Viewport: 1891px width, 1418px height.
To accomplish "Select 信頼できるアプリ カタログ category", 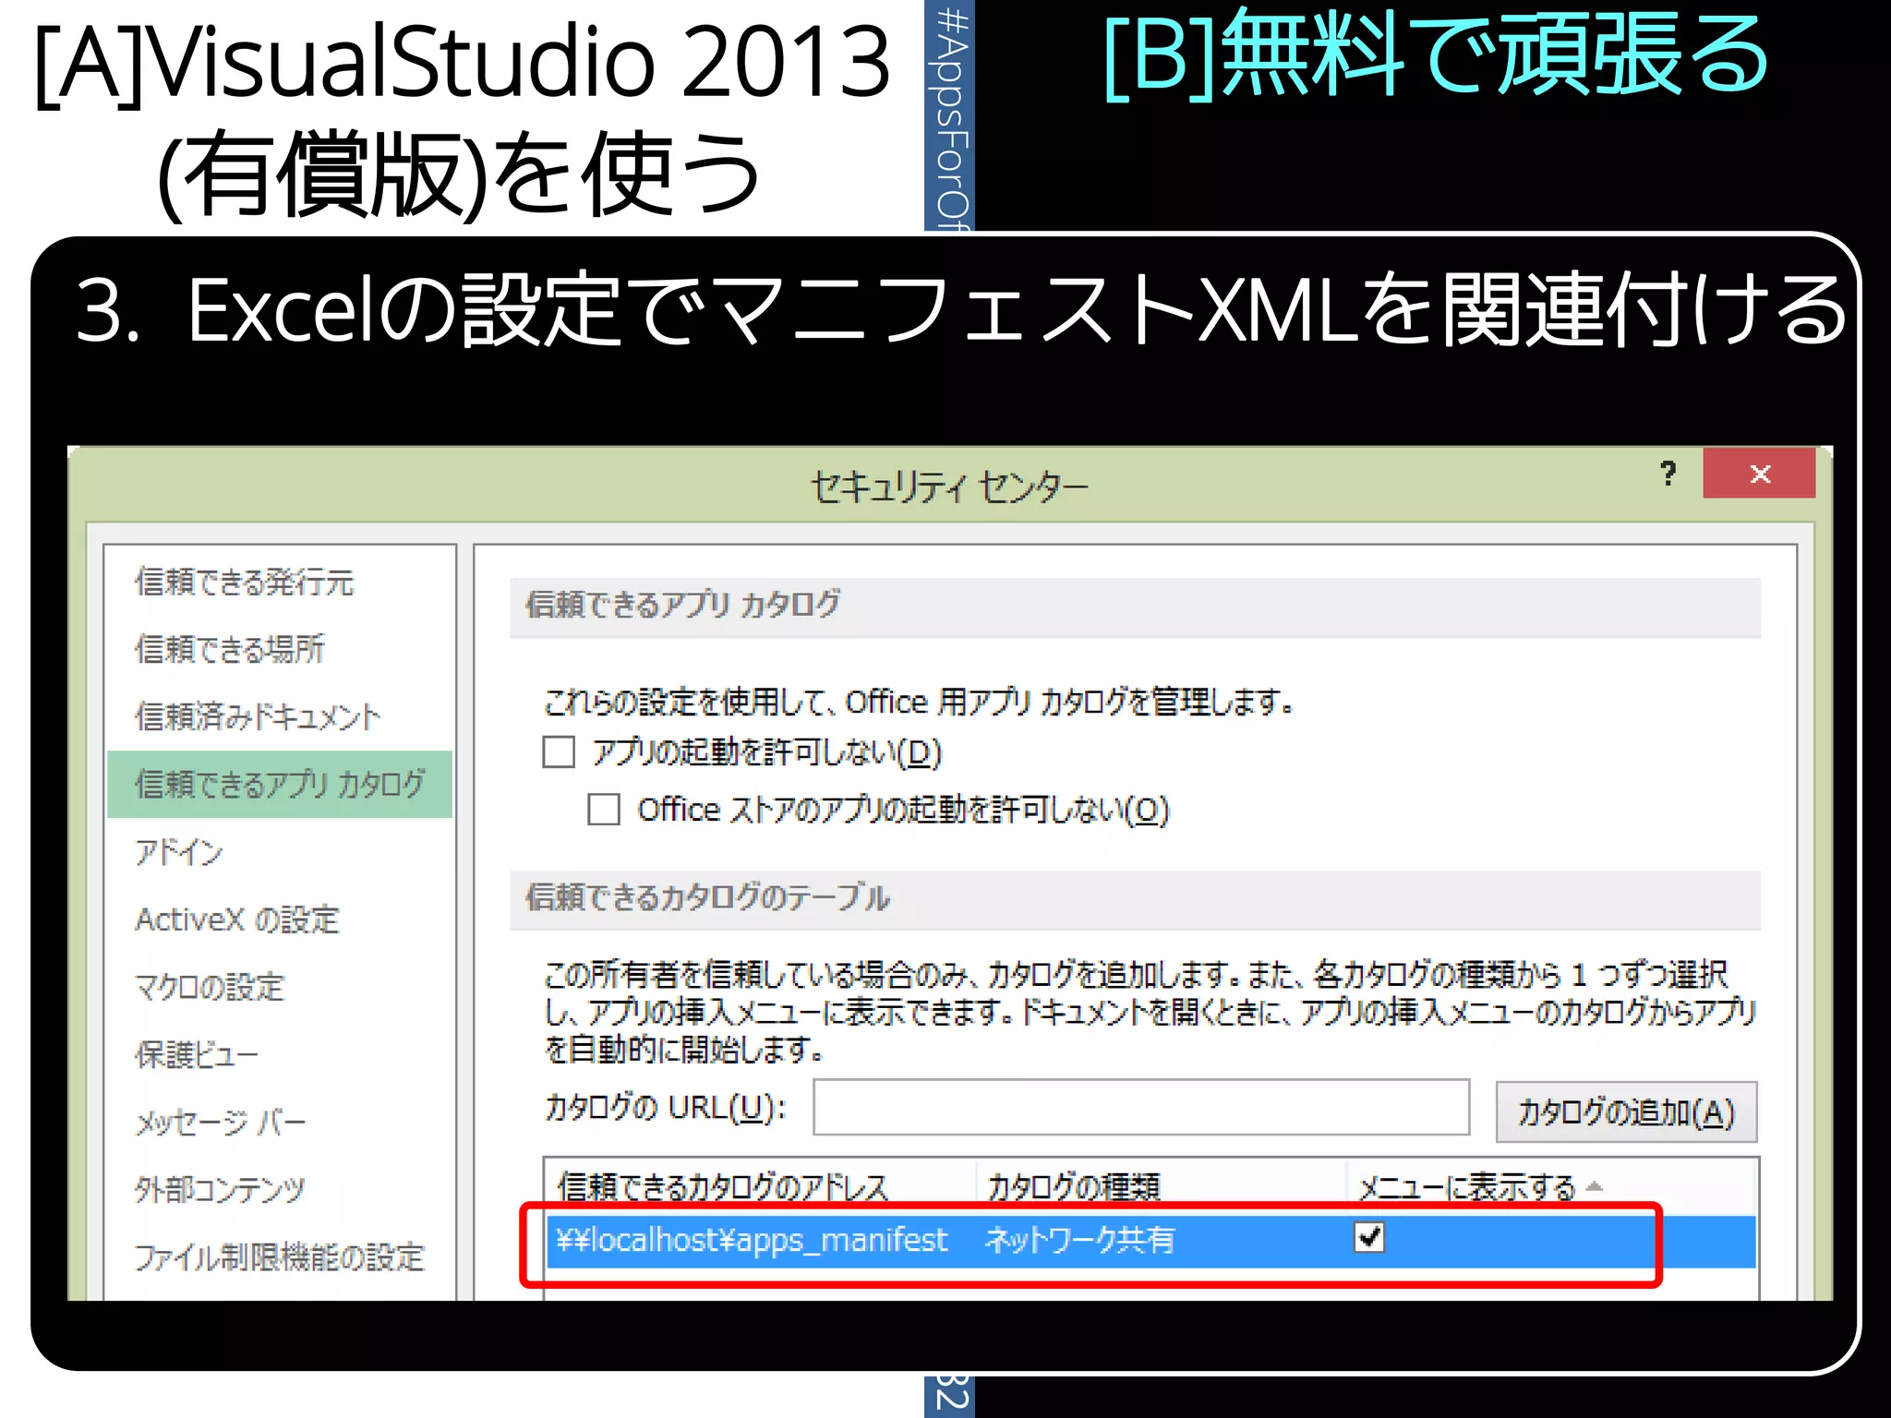I will pos(280,785).
